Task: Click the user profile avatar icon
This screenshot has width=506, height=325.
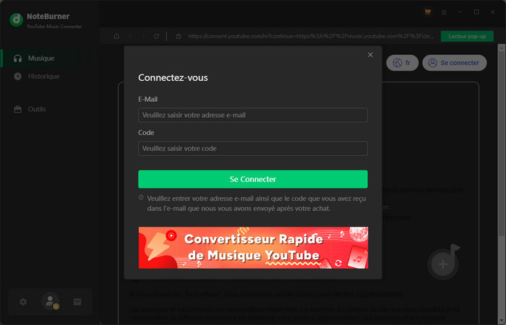Action: (51, 301)
